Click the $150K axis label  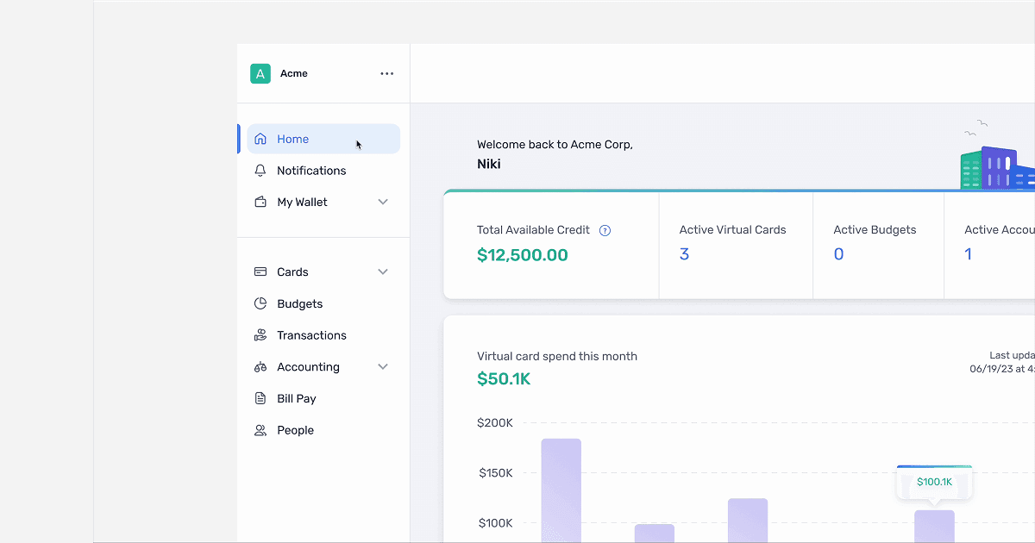coord(496,473)
